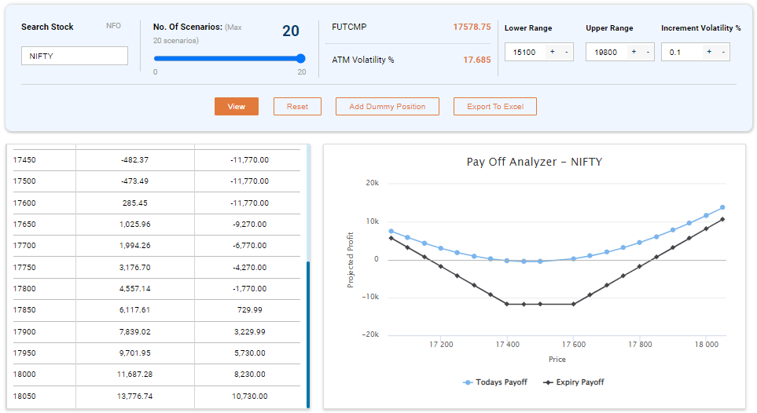Click the scenarios slider handle
Screen dimensions: 757x413
coord(300,58)
